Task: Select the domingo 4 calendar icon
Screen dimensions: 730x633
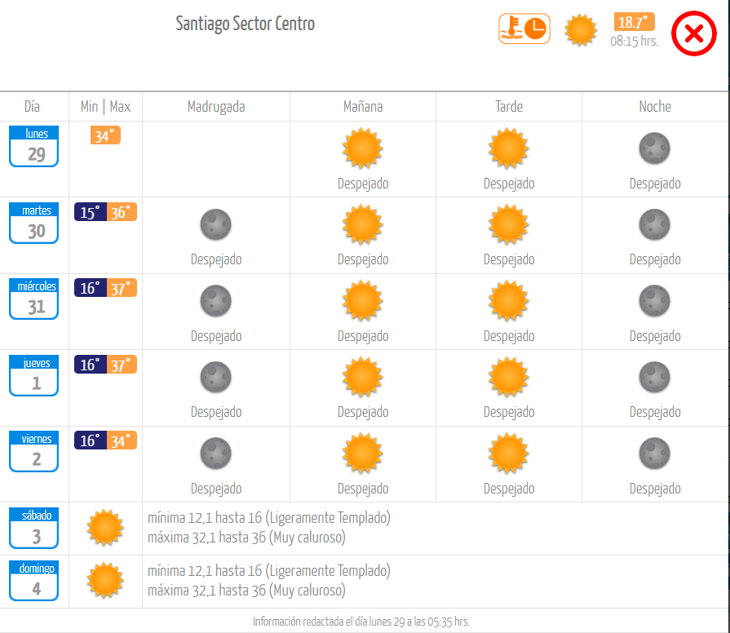Action: [x=34, y=581]
